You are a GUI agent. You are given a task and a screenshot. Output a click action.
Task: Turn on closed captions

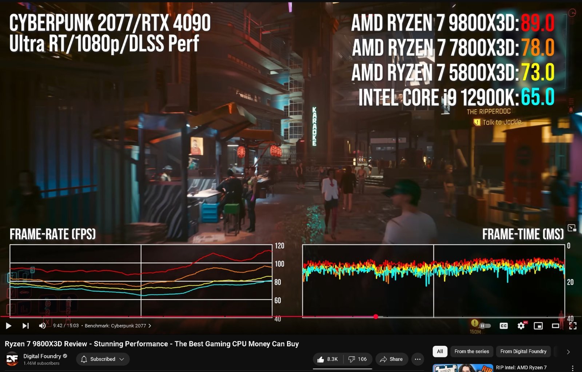(x=504, y=326)
